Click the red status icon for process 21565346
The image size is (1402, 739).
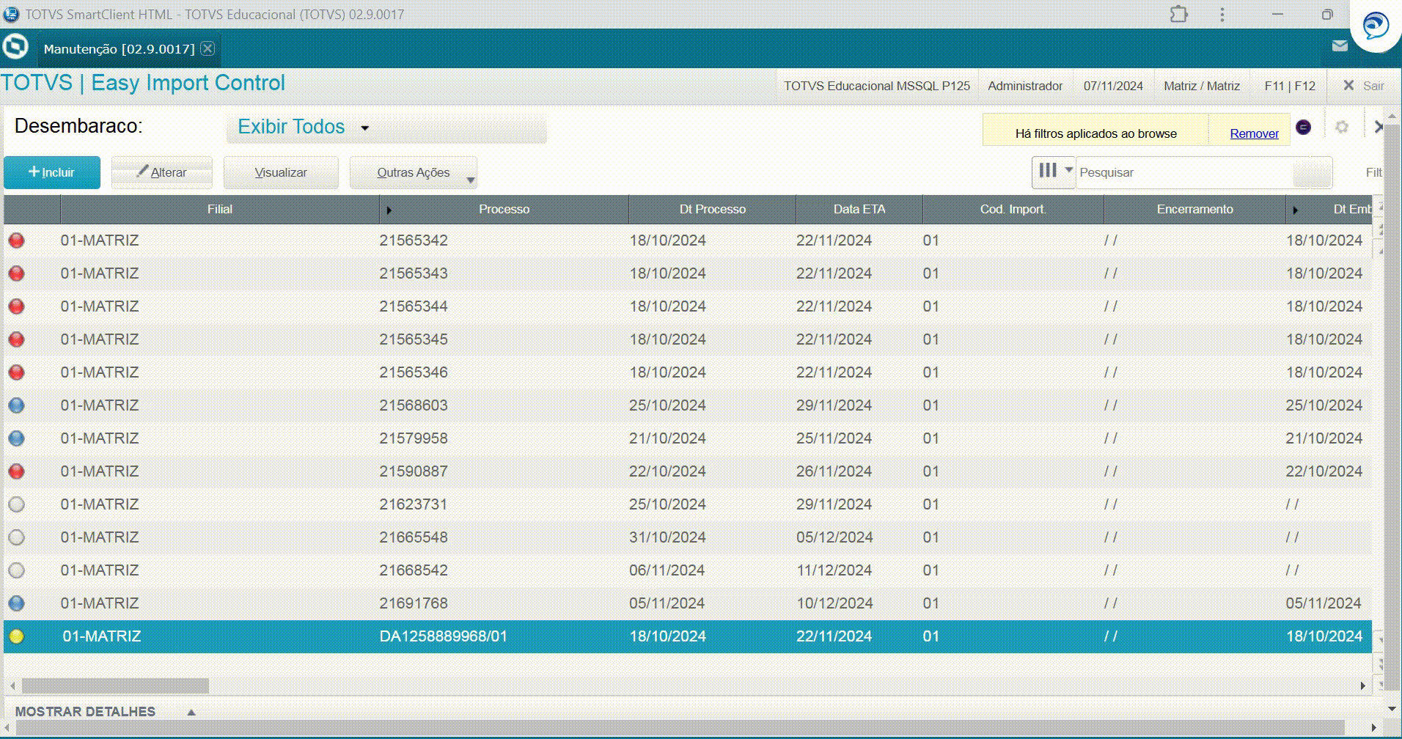pos(16,372)
